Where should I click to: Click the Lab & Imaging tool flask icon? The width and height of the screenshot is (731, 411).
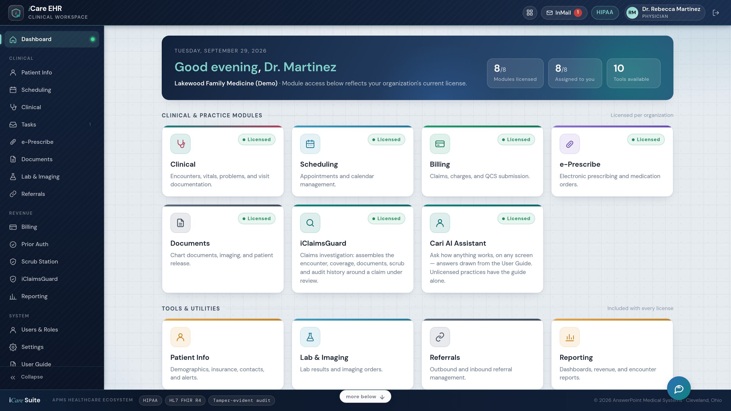coord(310,337)
